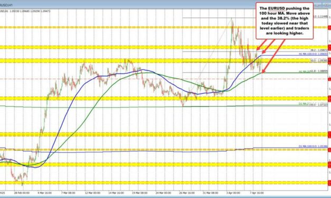Click the 14 Mar 16:00 time axis label

tap(116, 193)
